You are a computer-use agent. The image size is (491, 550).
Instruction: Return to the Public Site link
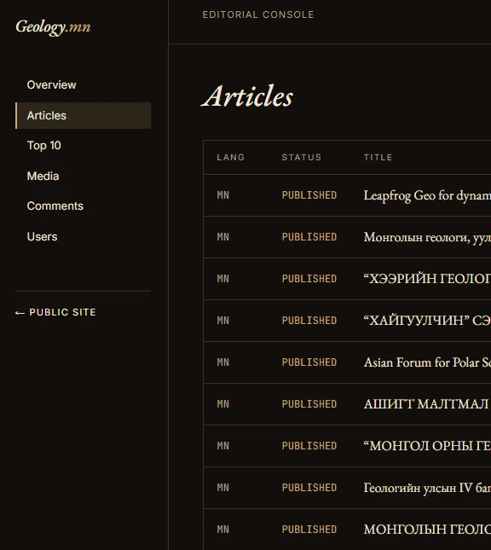55,312
